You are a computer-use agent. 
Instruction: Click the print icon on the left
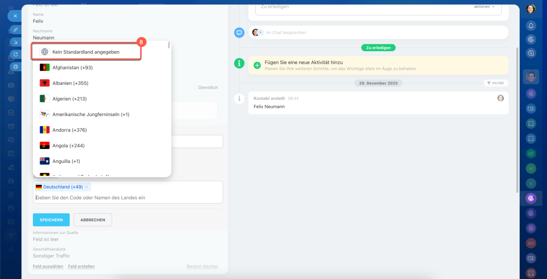point(15,67)
